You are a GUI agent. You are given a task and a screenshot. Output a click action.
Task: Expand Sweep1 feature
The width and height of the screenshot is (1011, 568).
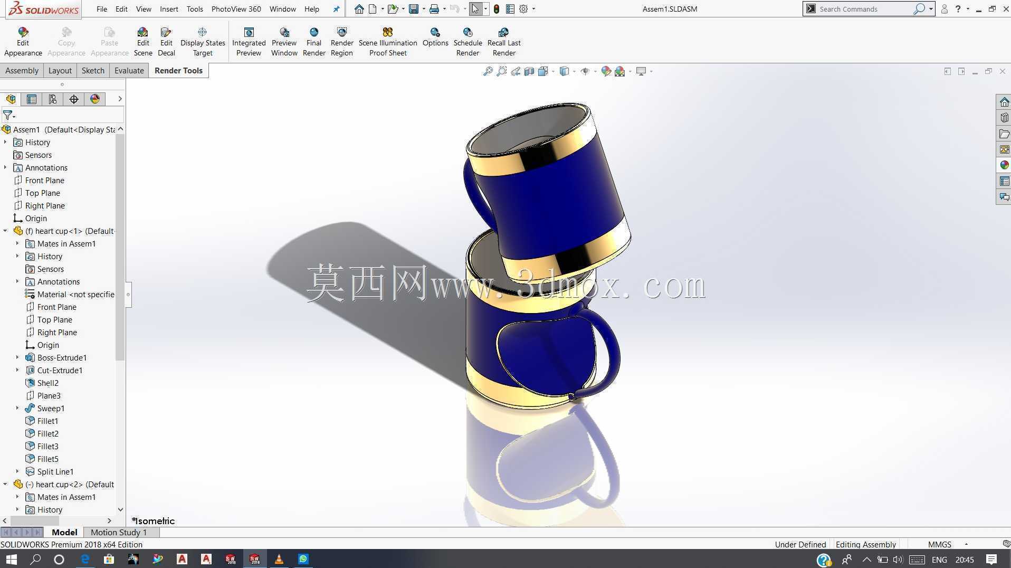point(17,408)
